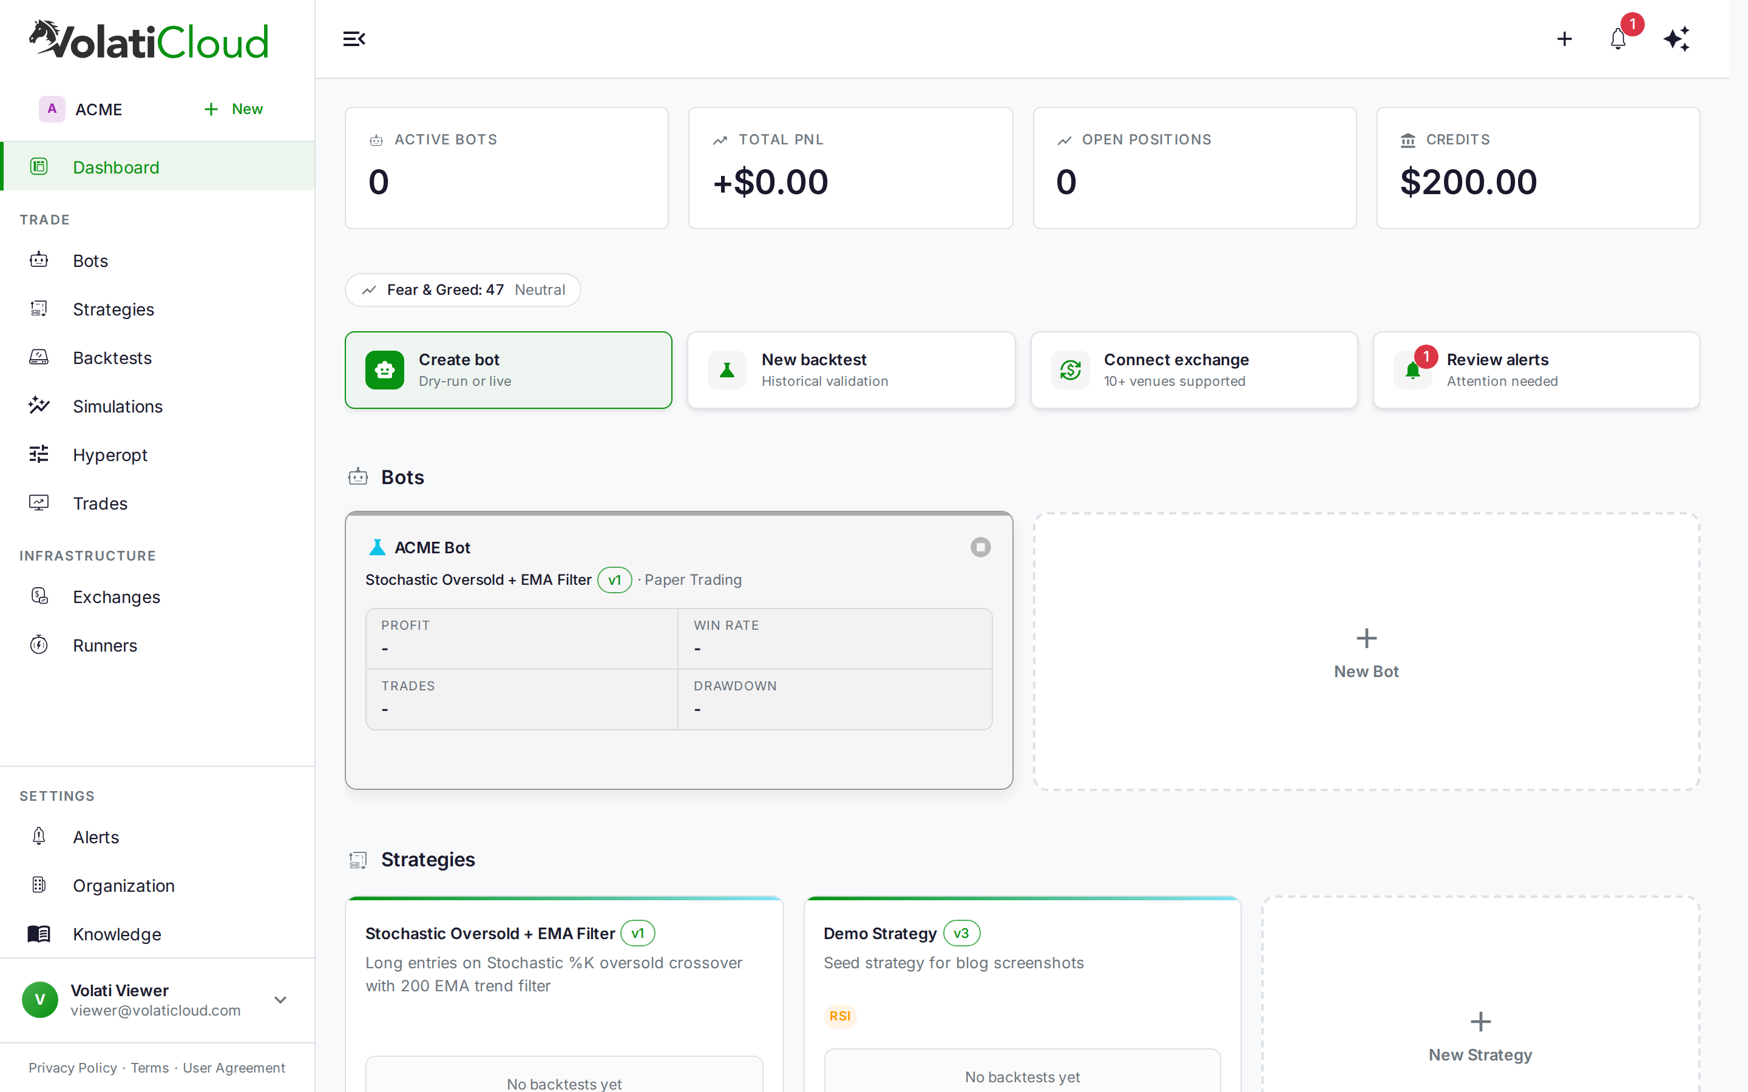The height and width of the screenshot is (1092, 1748).
Task: Click the Runners icon in sidebar
Action: [x=39, y=645]
